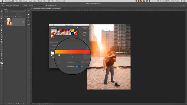Viewport: 187px width, 105px height.
Task: Open the Layers panel flyout menu
Action: 25,9
